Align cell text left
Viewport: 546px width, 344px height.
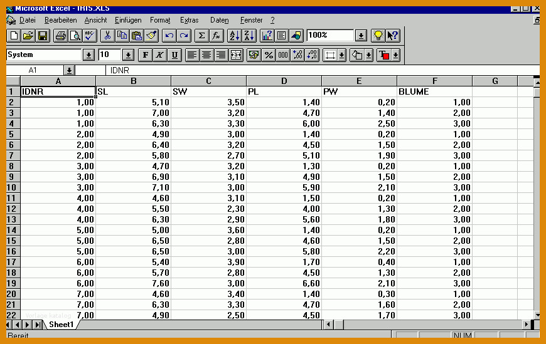(192, 55)
